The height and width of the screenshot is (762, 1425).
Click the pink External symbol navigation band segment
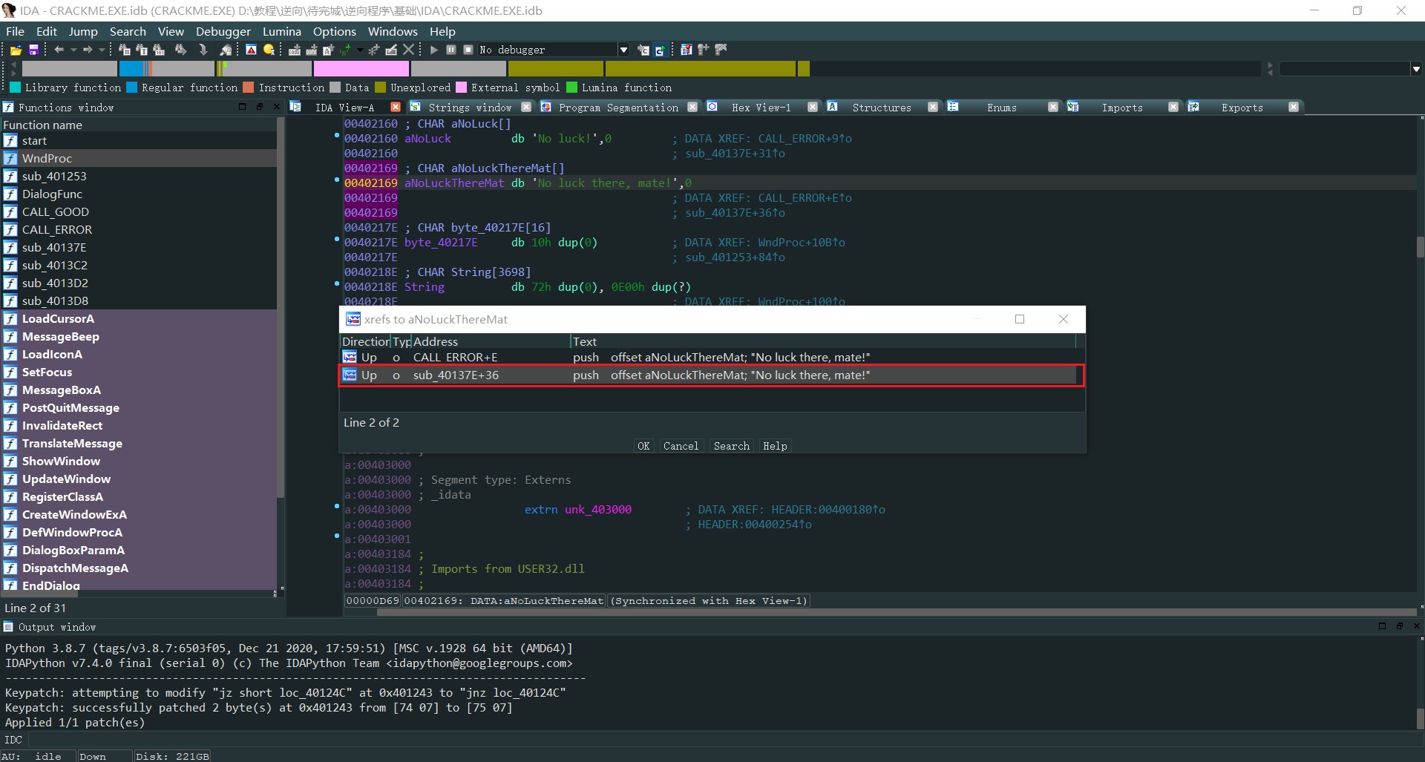pyautogui.click(x=361, y=69)
